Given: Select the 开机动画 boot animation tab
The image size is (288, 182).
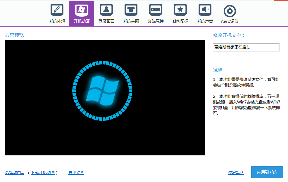Looking at the screenshot, I should (x=82, y=14).
